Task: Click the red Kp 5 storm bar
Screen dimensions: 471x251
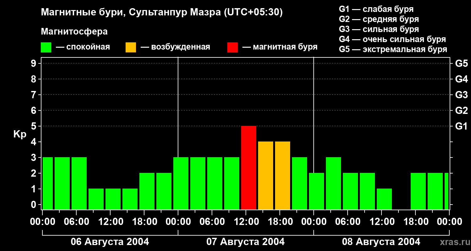Action: pyautogui.click(x=249, y=168)
